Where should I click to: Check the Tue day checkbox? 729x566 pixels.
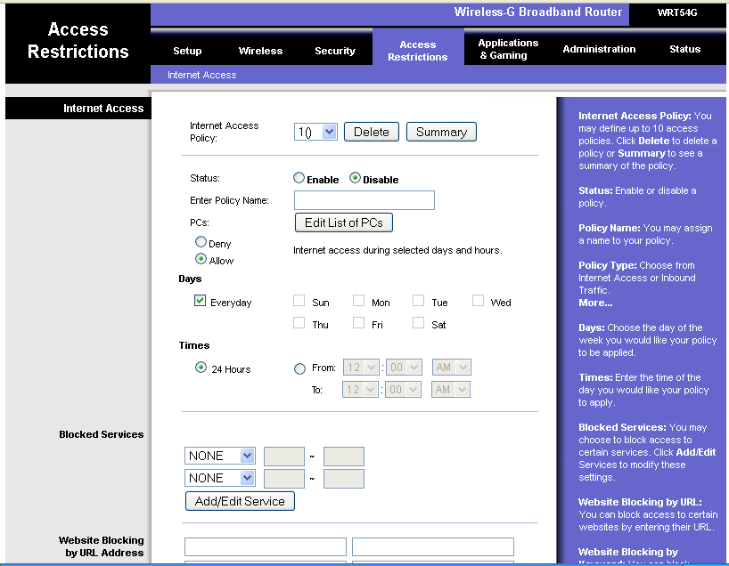419,301
